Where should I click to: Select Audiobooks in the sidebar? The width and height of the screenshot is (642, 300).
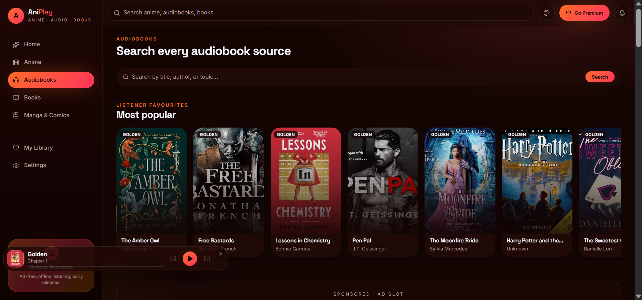point(51,80)
